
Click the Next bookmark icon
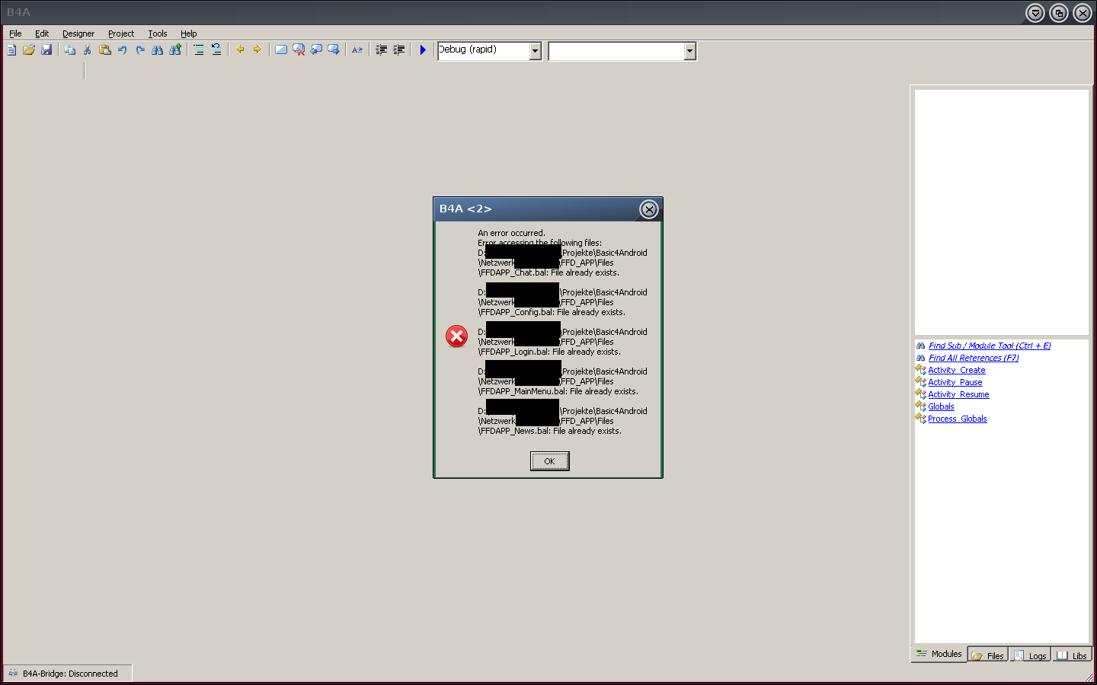pos(334,49)
